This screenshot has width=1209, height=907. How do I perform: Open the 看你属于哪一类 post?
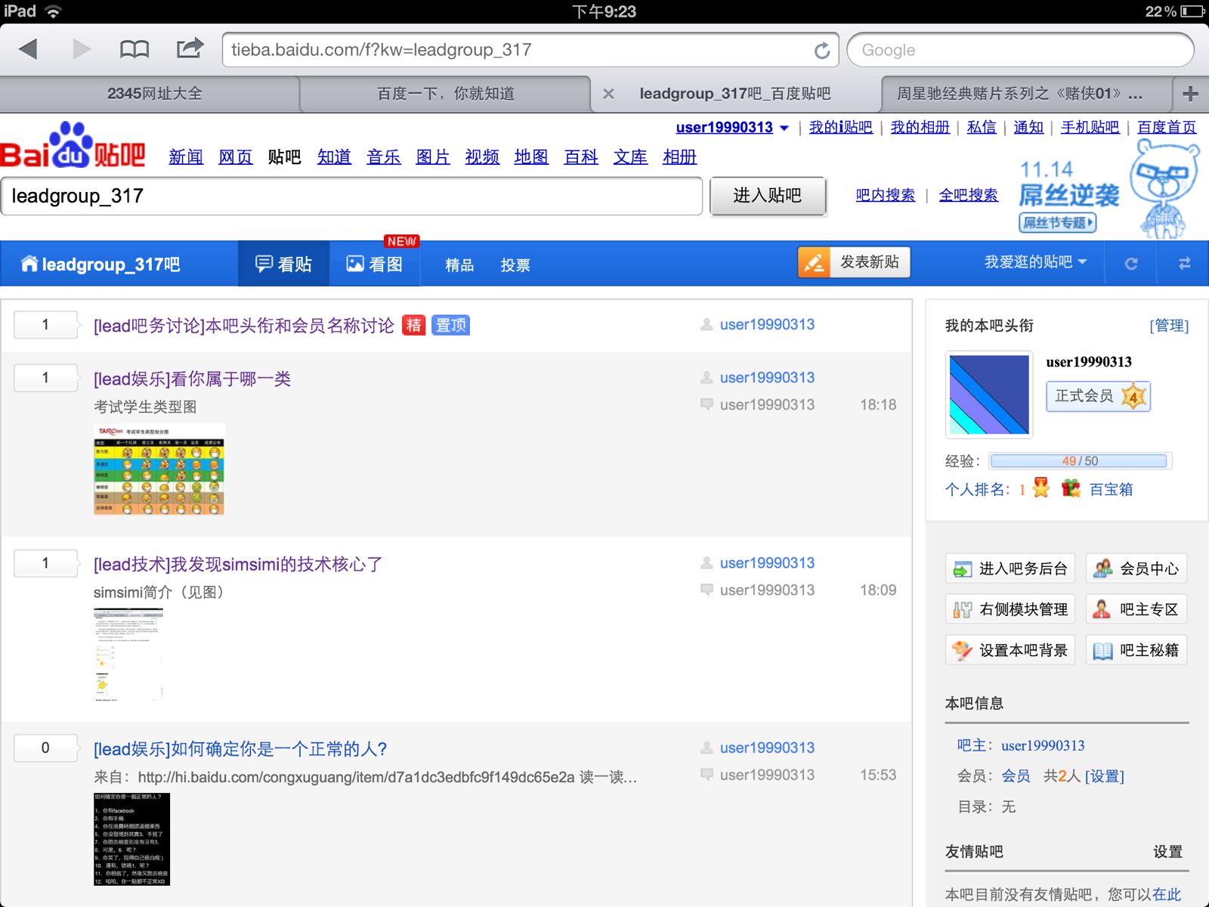[192, 379]
